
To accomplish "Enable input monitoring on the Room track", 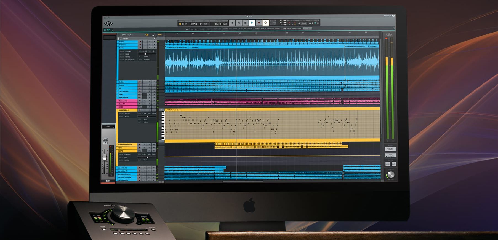I will 145,85.
